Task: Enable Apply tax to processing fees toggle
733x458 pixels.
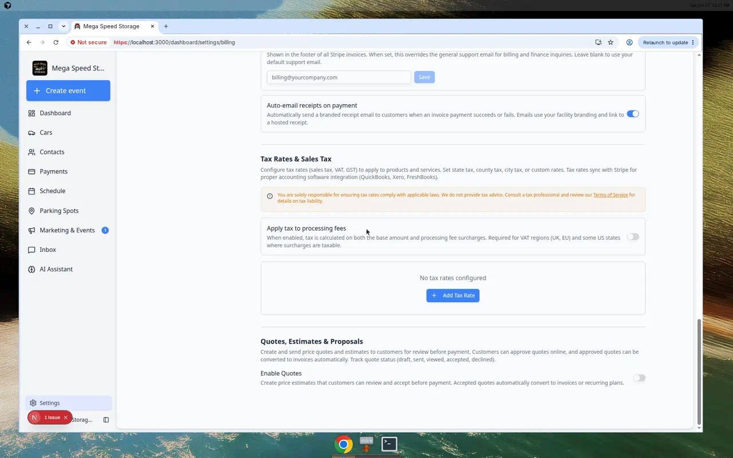Action: 633,237
